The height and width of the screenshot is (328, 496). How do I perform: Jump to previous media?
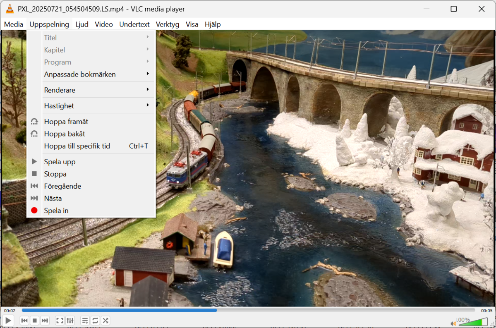pos(24,320)
